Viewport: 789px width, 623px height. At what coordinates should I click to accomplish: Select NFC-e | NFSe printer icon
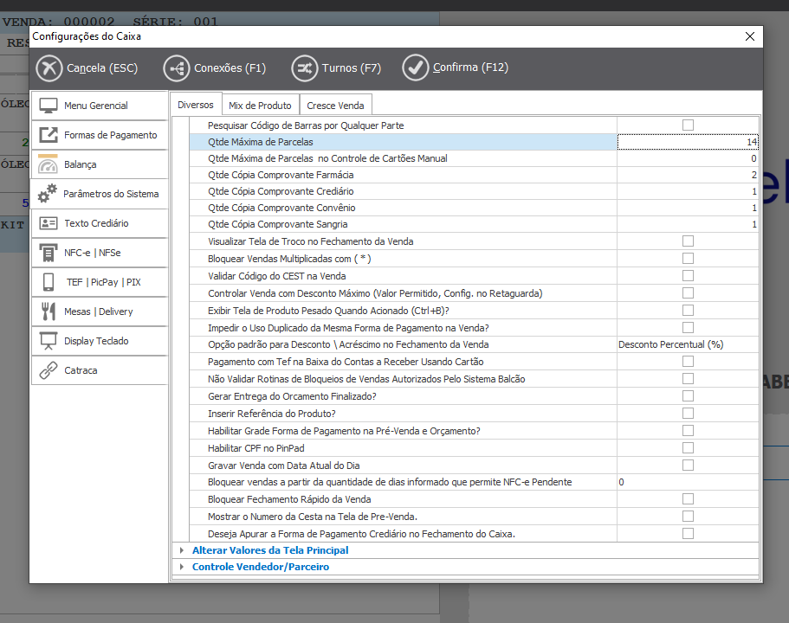pos(49,253)
